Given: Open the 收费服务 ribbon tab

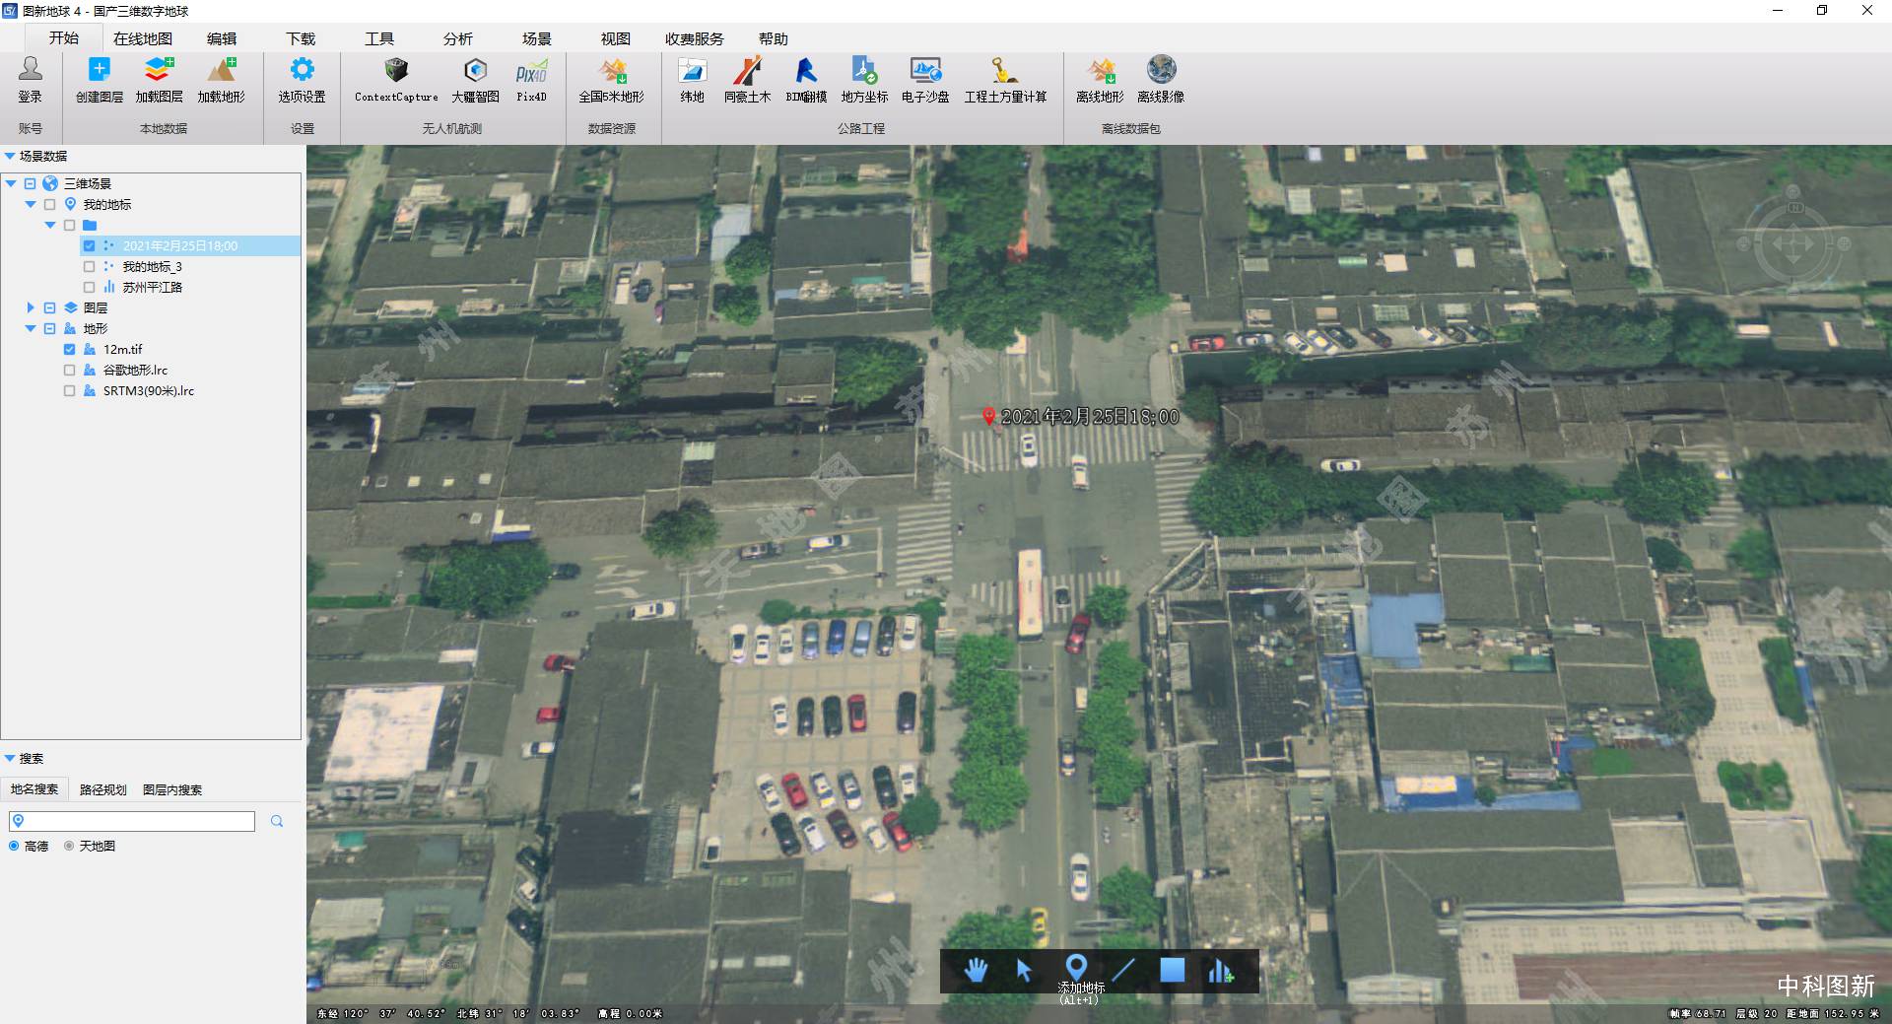Looking at the screenshot, I should coord(695,38).
